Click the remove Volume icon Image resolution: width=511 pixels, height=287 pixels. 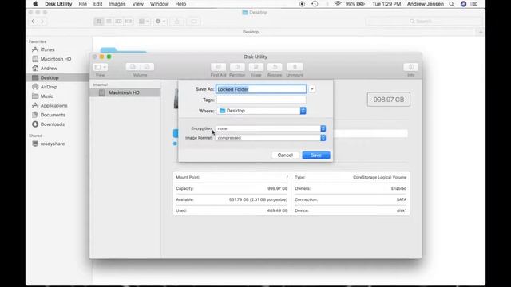(x=147, y=67)
